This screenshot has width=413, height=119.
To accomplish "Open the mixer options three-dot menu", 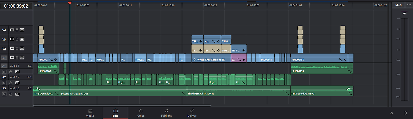I will point(408,5).
